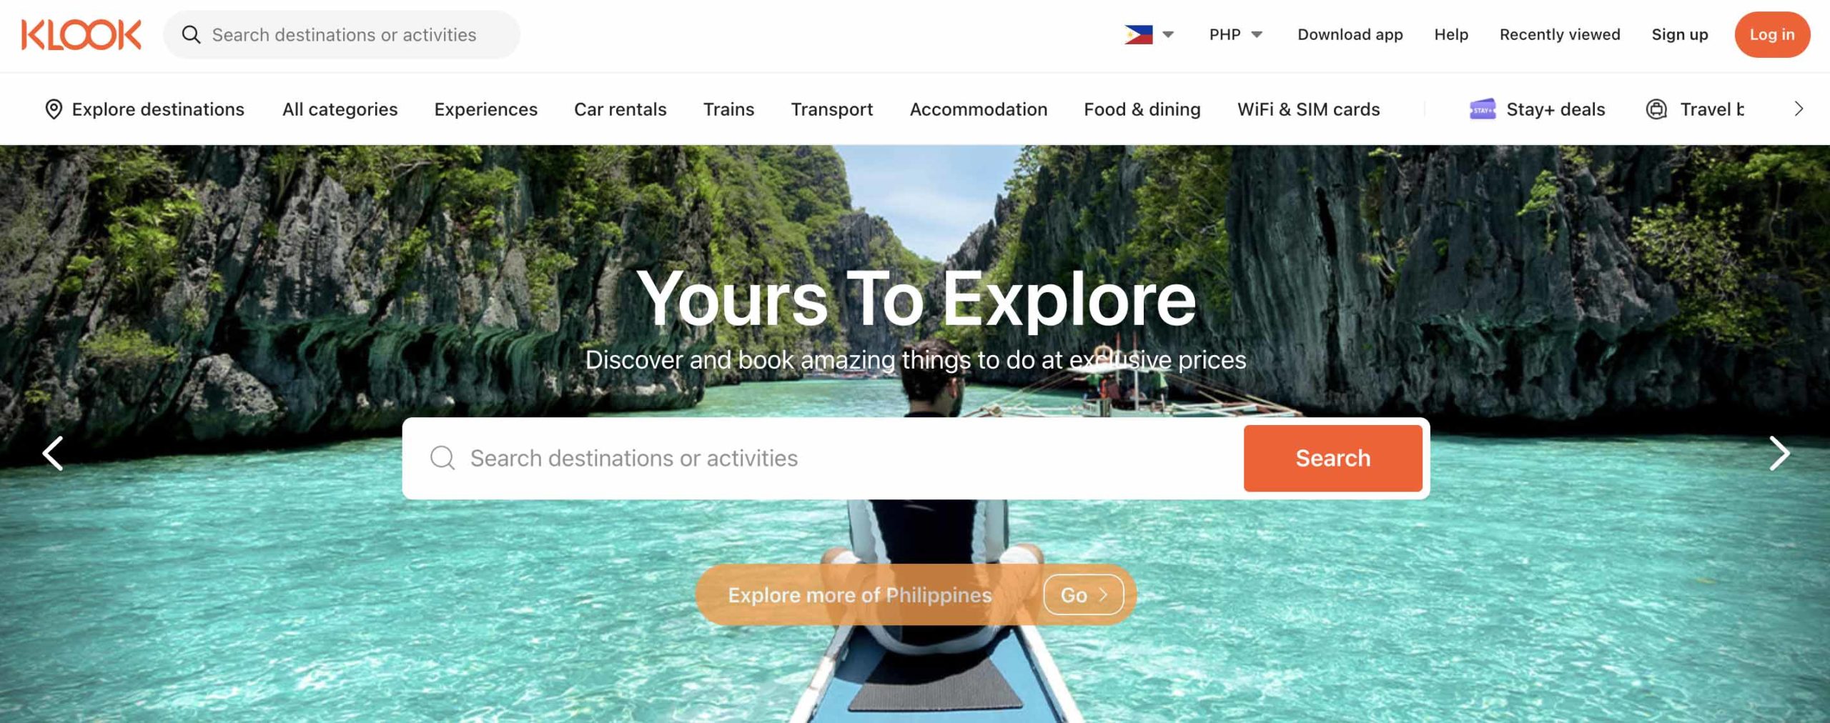The image size is (1830, 723).
Task: Click the Stay+ deals ticket icon
Action: (1482, 109)
